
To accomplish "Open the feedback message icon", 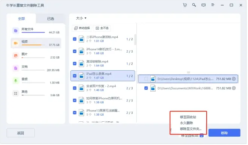I will point(204,5).
